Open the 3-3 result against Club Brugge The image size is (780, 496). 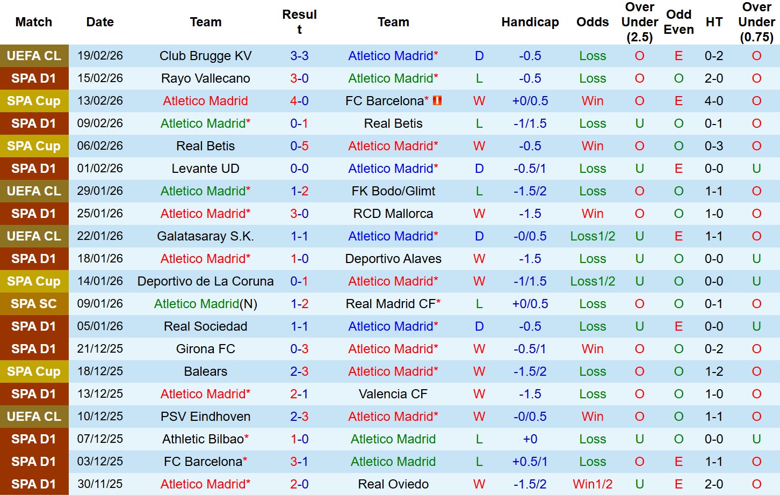299,56
